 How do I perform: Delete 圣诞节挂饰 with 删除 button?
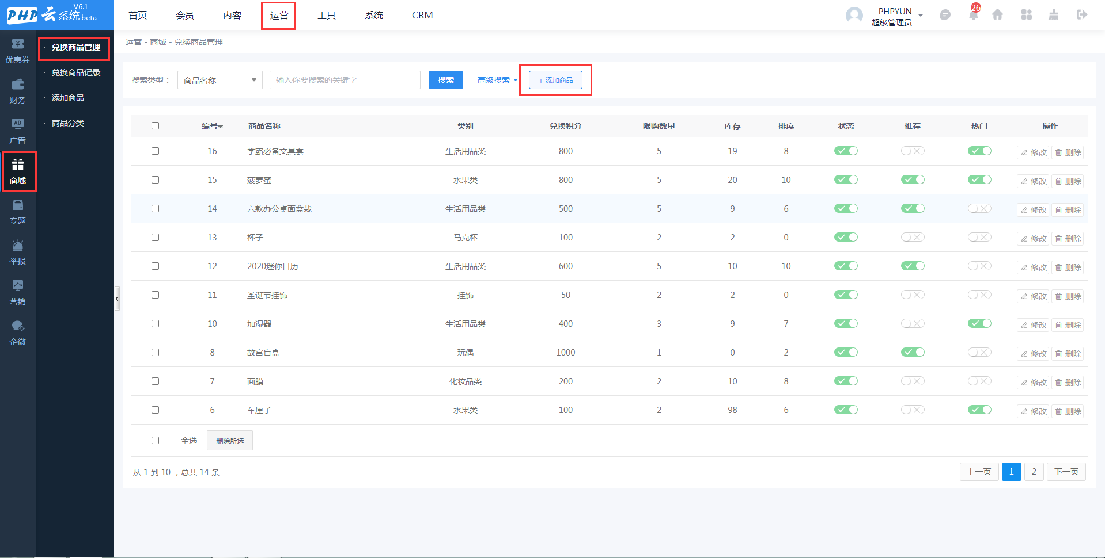1068,296
